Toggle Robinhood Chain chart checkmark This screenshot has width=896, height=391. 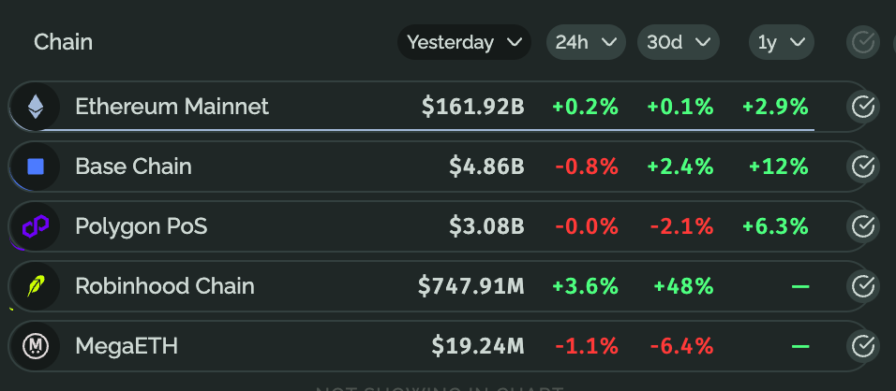pos(863,286)
